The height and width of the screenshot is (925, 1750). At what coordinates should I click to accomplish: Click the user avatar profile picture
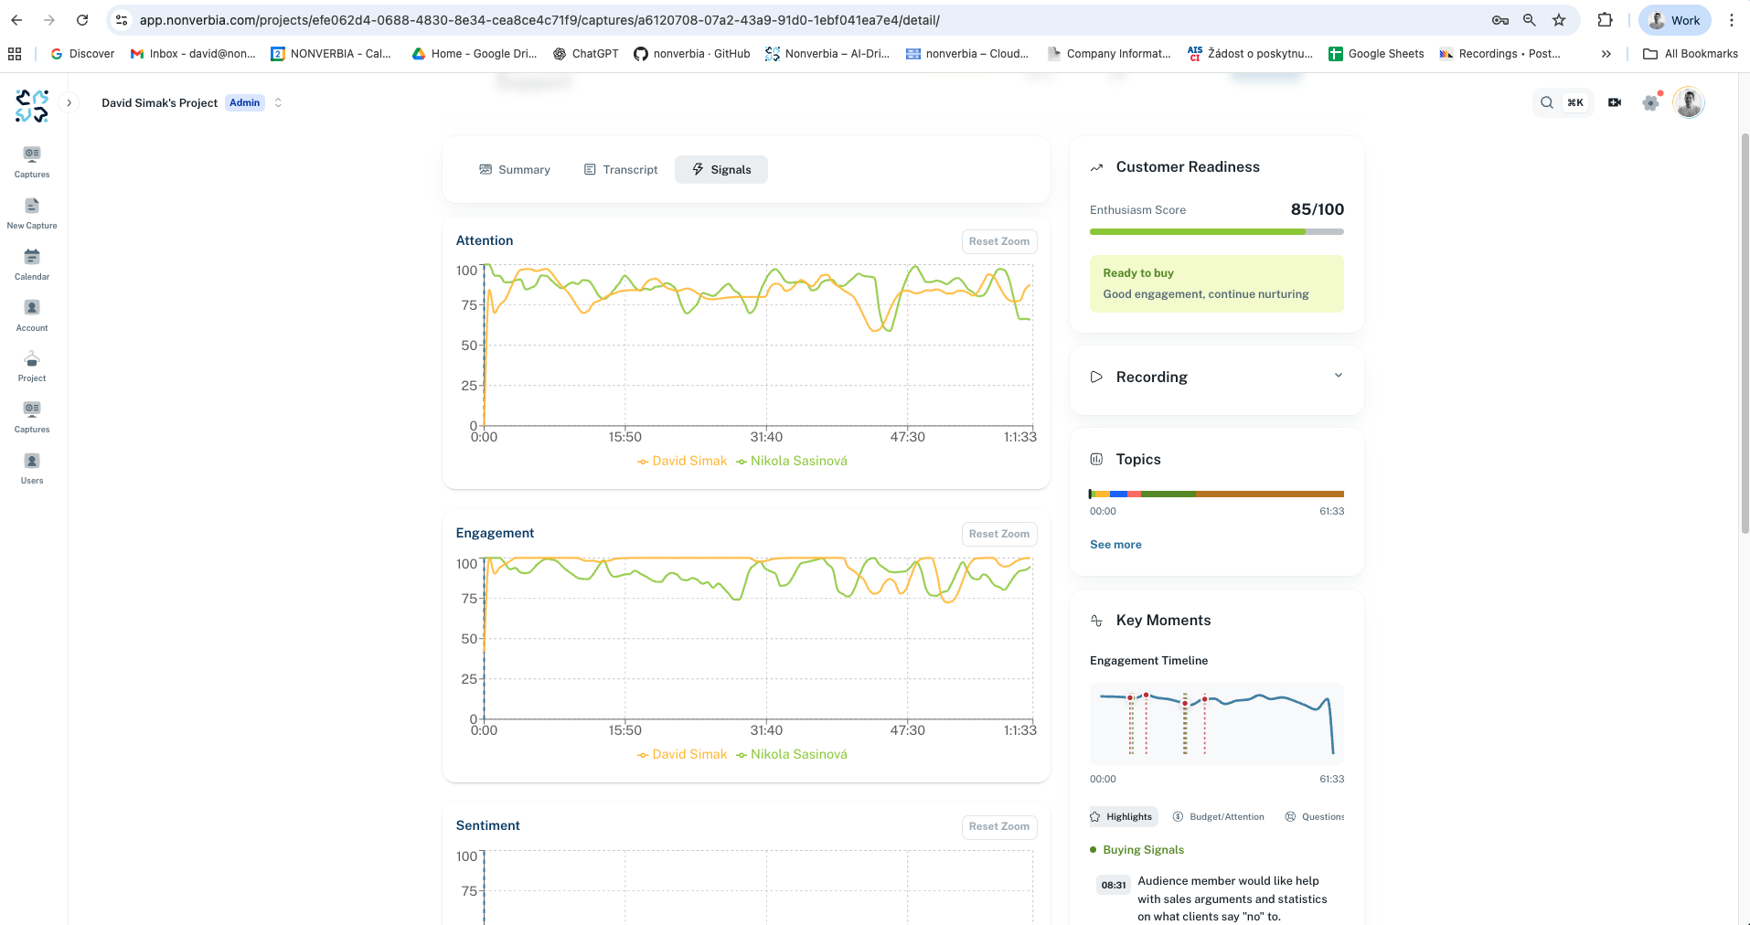tap(1689, 102)
